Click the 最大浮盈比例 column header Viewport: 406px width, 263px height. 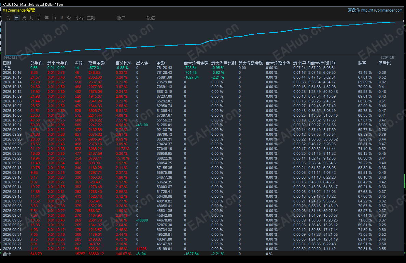tap(278, 63)
